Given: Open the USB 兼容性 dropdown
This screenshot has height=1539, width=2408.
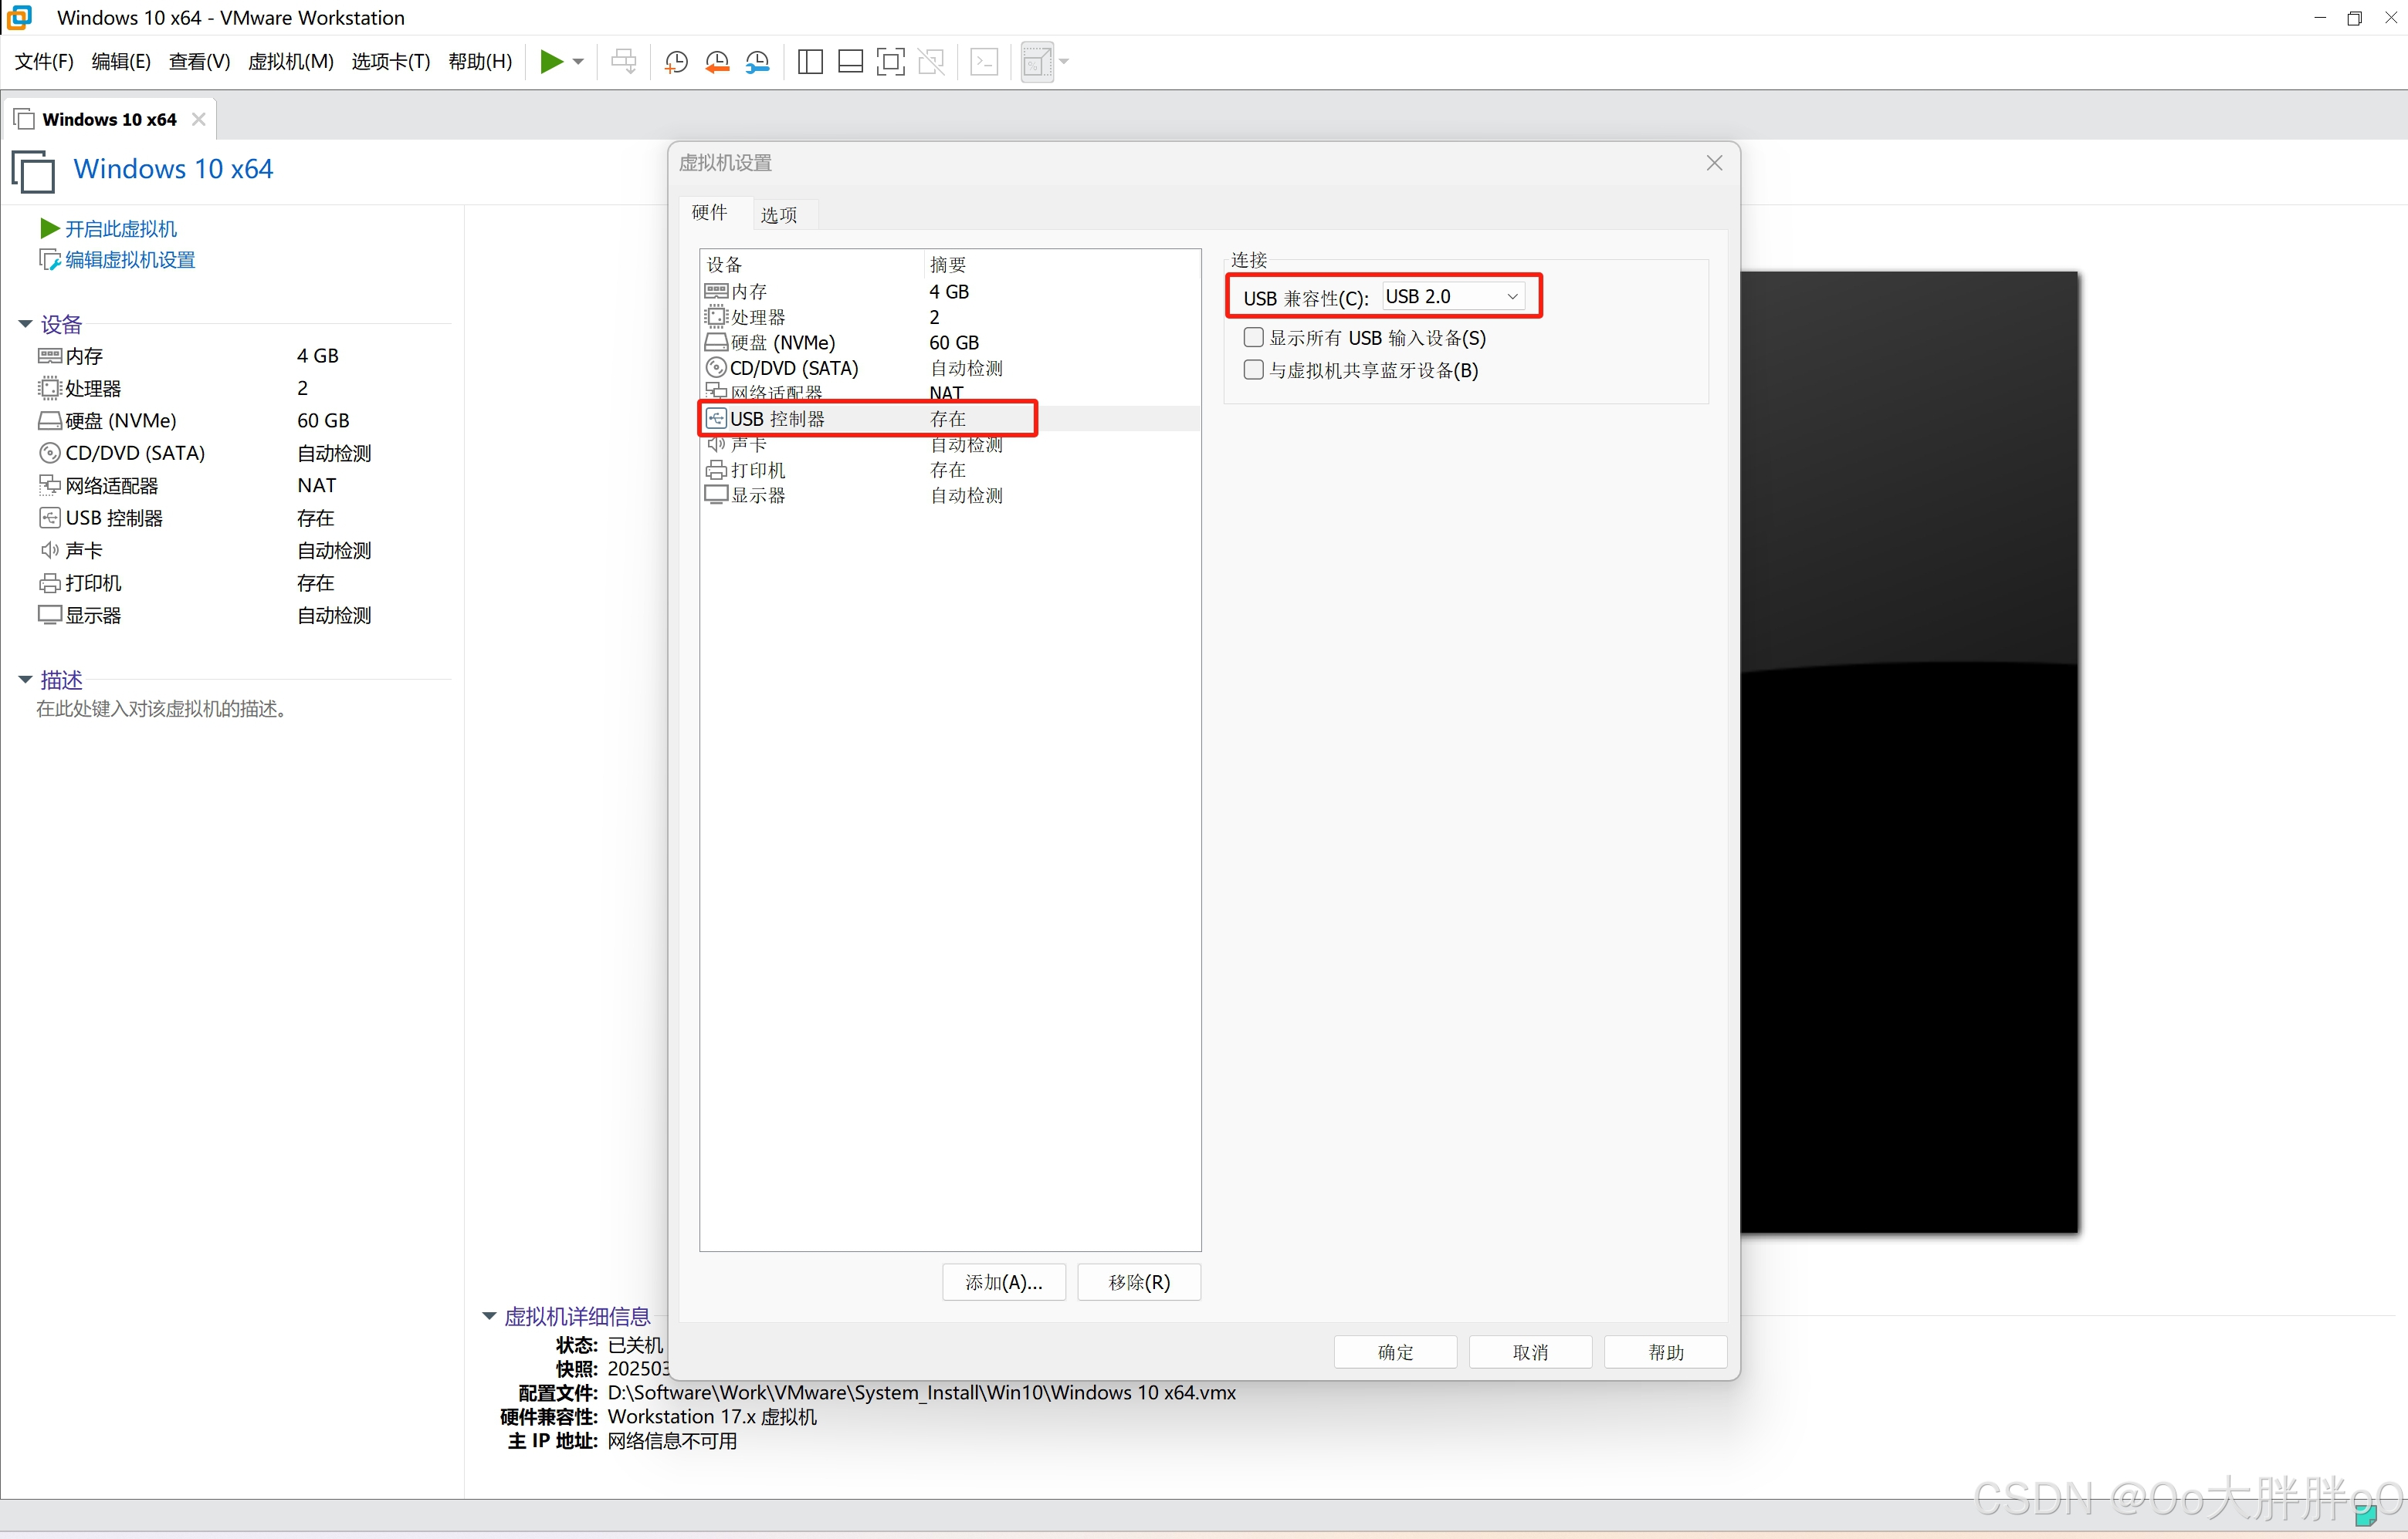Looking at the screenshot, I should pos(1453,297).
